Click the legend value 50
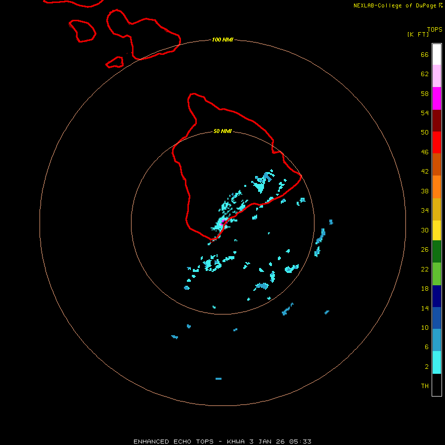The image size is (445, 445). [425, 132]
